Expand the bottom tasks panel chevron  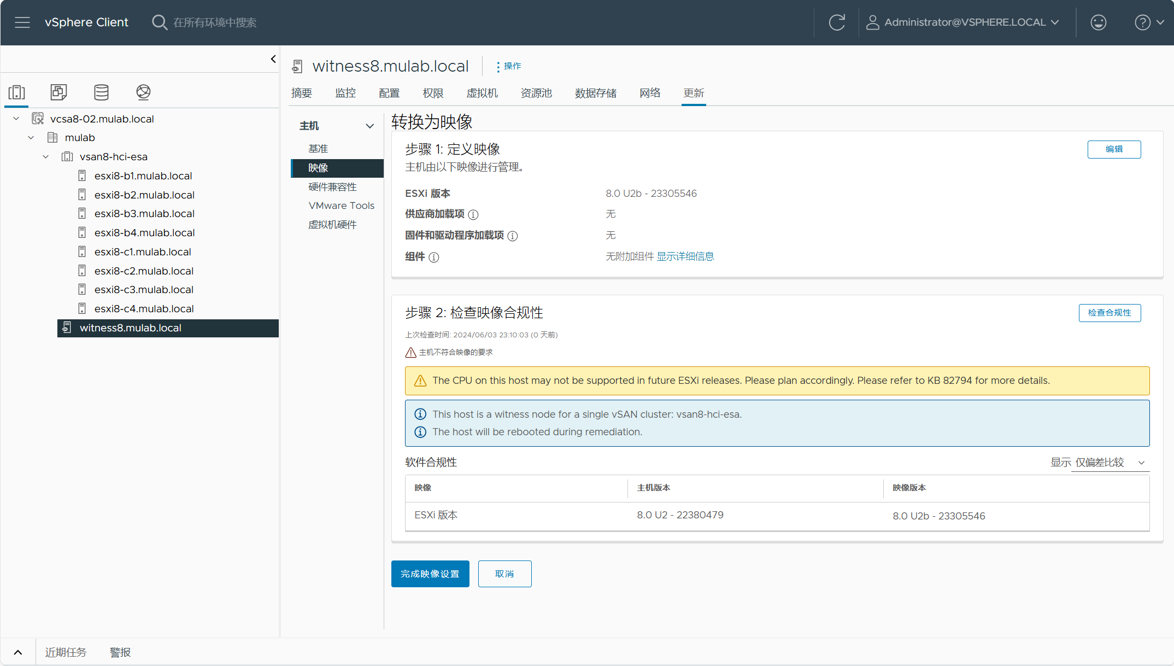tap(18, 652)
